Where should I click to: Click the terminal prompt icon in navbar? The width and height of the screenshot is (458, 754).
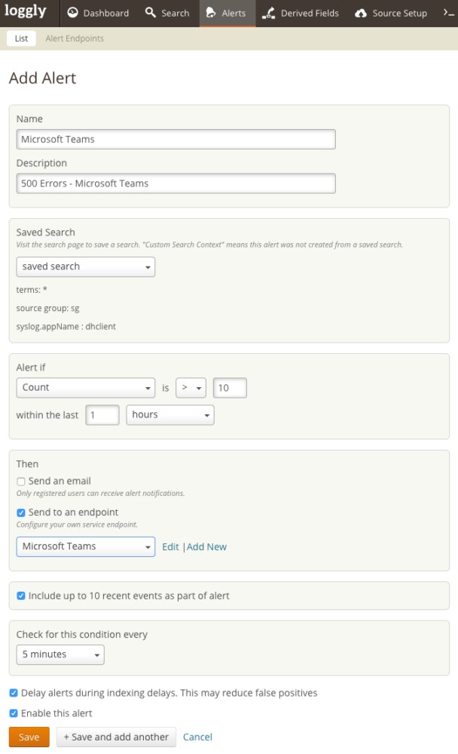click(x=448, y=13)
